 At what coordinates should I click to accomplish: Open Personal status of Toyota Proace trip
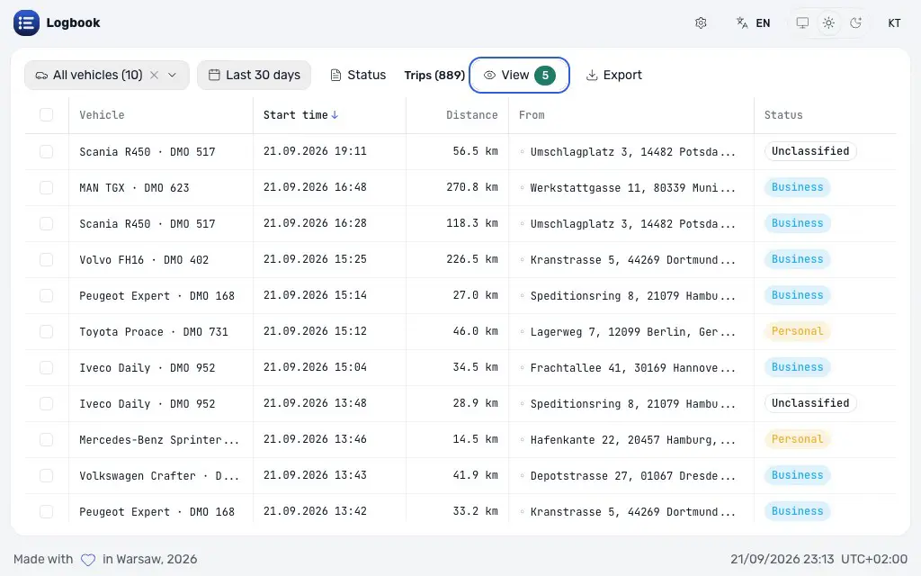point(797,331)
